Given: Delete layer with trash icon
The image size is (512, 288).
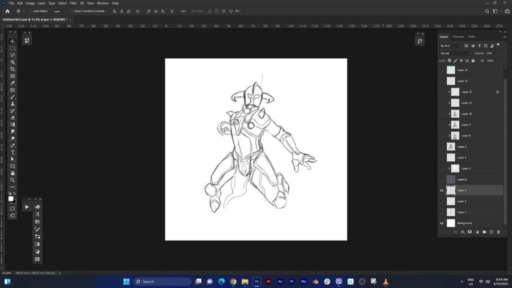Looking at the screenshot, I should [x=498, y=232].
